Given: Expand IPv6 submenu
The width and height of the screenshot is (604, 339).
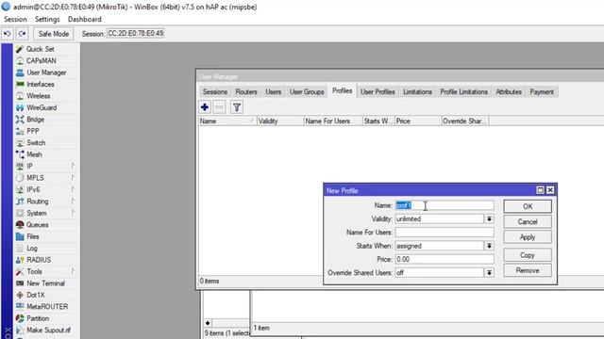Looking at the screenshot, I should (73, 189).
